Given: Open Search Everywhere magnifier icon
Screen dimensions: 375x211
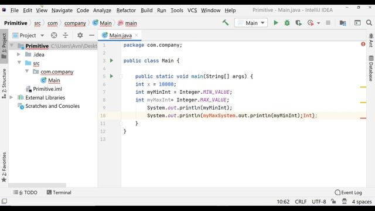Looking at the screenshot, I should point(369,23).
